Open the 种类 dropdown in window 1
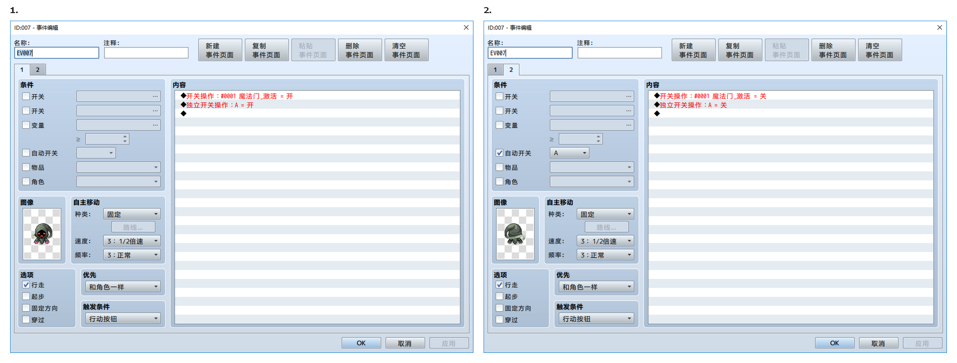Screen dimensions: 957x363 coord(132,214)
